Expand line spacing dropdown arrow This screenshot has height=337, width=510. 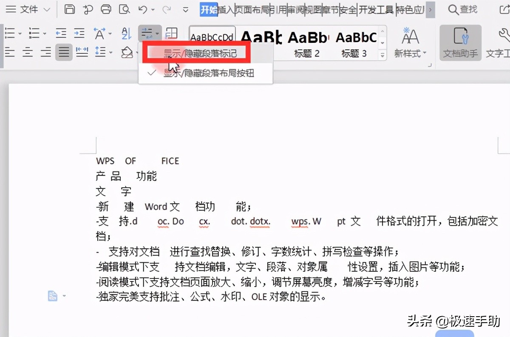tap(110, 53)
